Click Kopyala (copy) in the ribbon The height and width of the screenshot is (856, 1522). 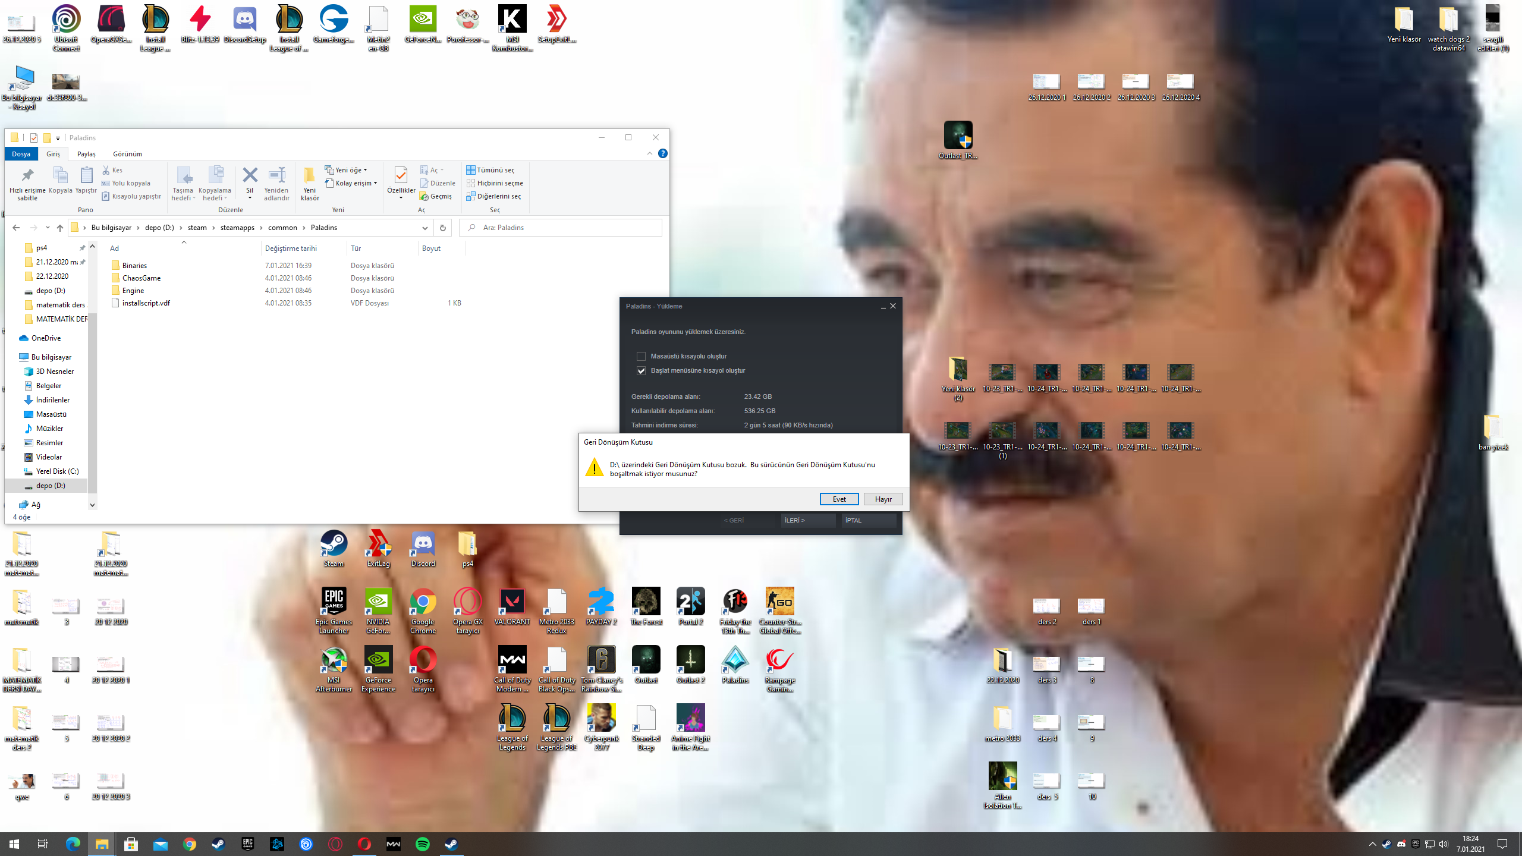pos(60,180)
